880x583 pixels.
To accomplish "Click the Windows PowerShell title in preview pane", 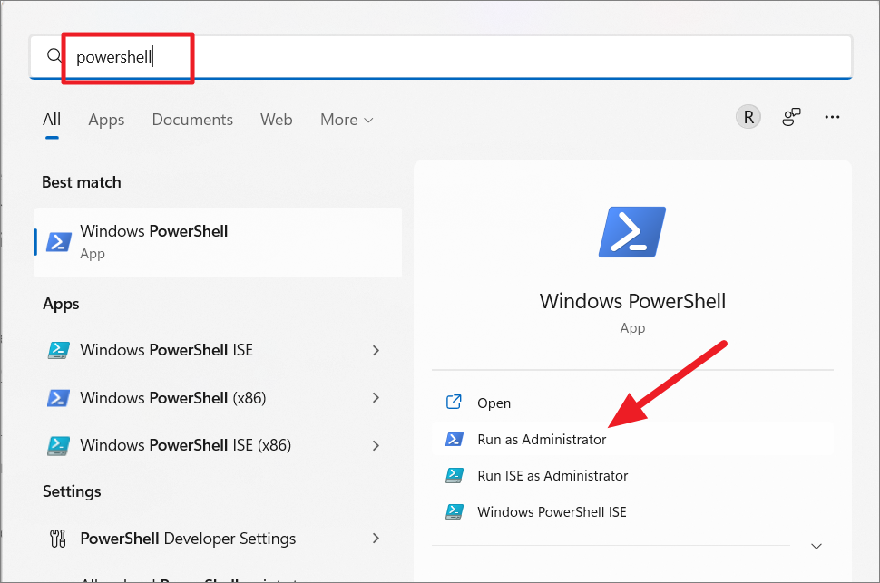I will [632, 301].
